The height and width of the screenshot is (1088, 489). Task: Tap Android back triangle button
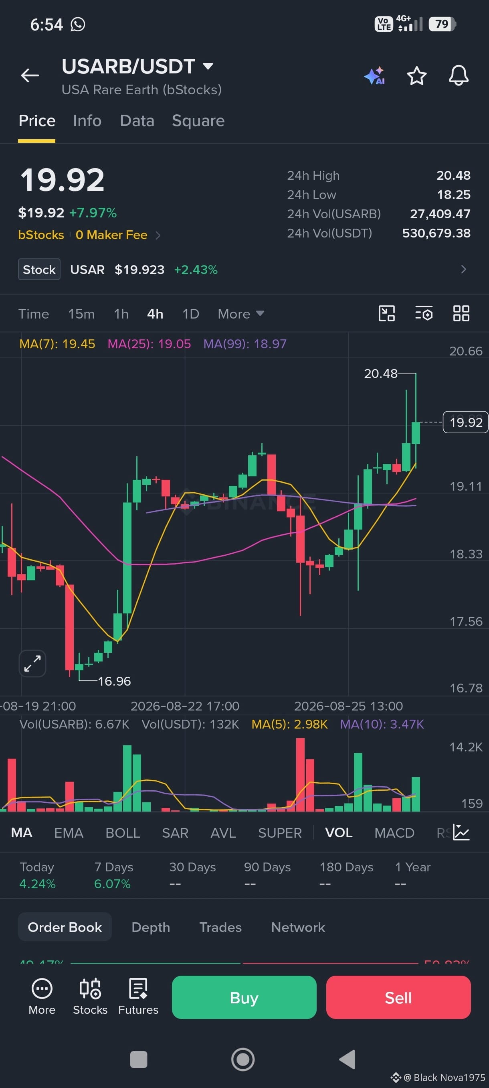[x=347, y=1059]
